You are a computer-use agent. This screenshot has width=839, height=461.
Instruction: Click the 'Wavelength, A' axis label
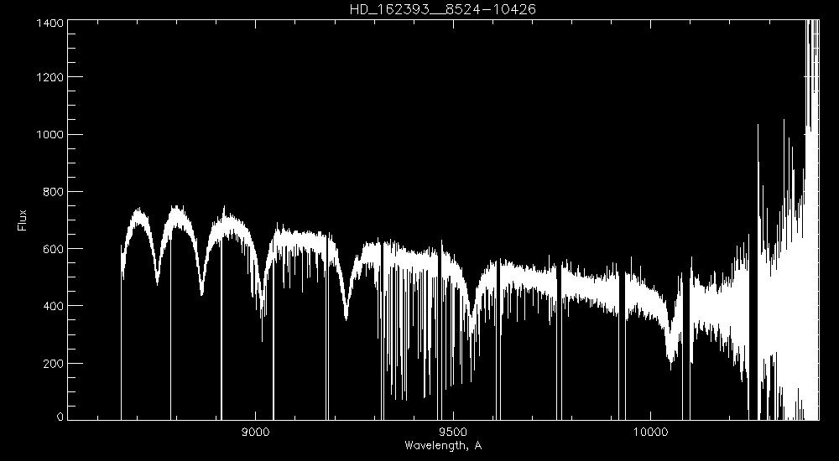pos(443,445)
